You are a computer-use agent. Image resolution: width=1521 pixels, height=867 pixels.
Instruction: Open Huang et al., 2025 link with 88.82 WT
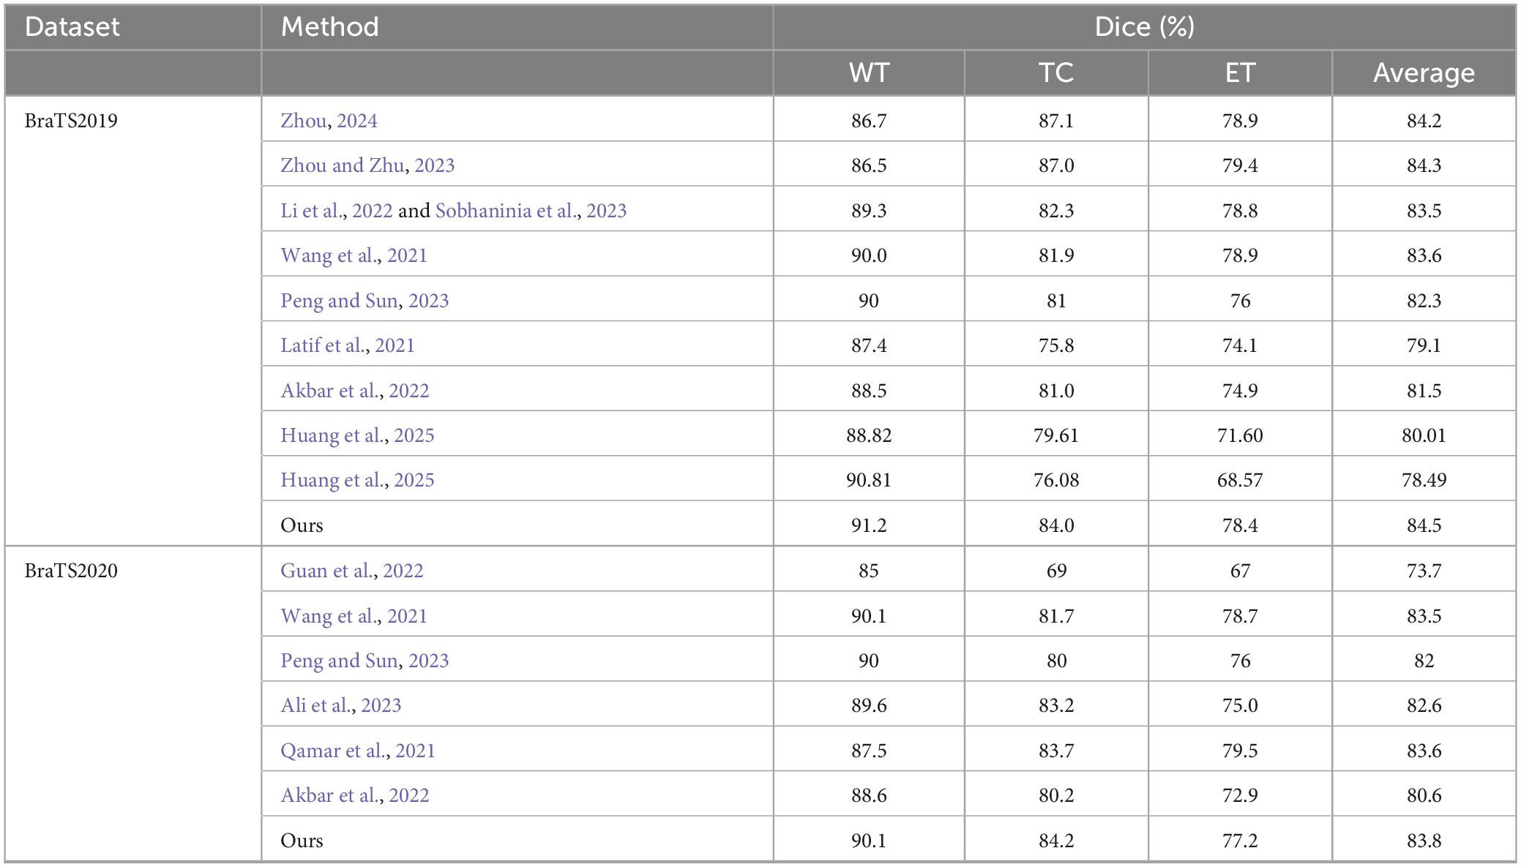(x=357, y=435)
